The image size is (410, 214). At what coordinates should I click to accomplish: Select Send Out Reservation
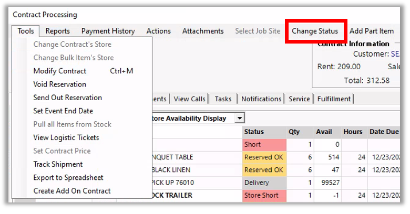coord(67,98)
